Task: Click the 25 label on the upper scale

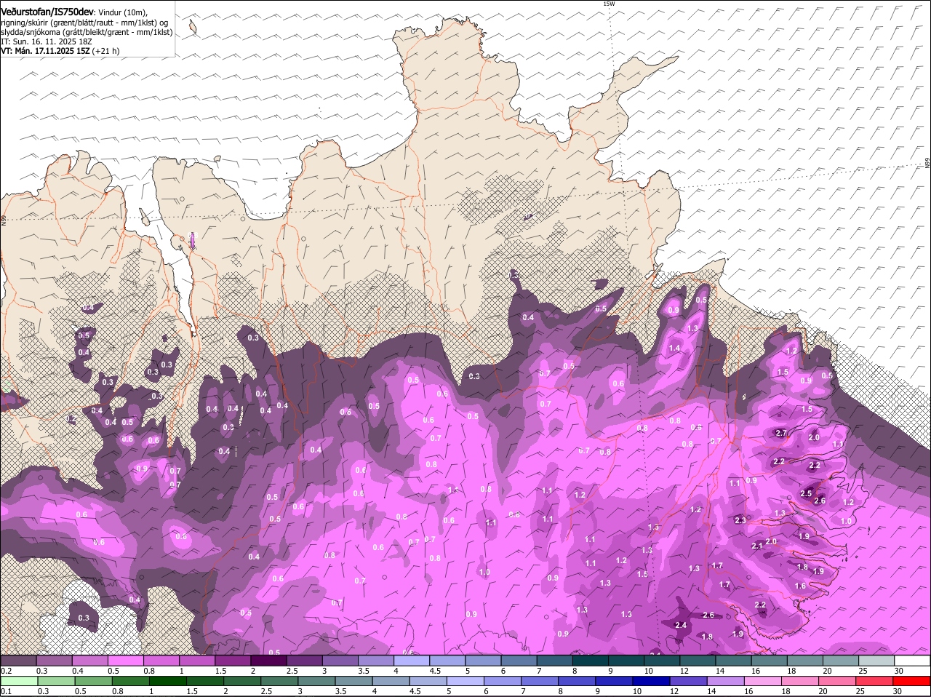Action: pyautogui.click(x=862, y=670)
